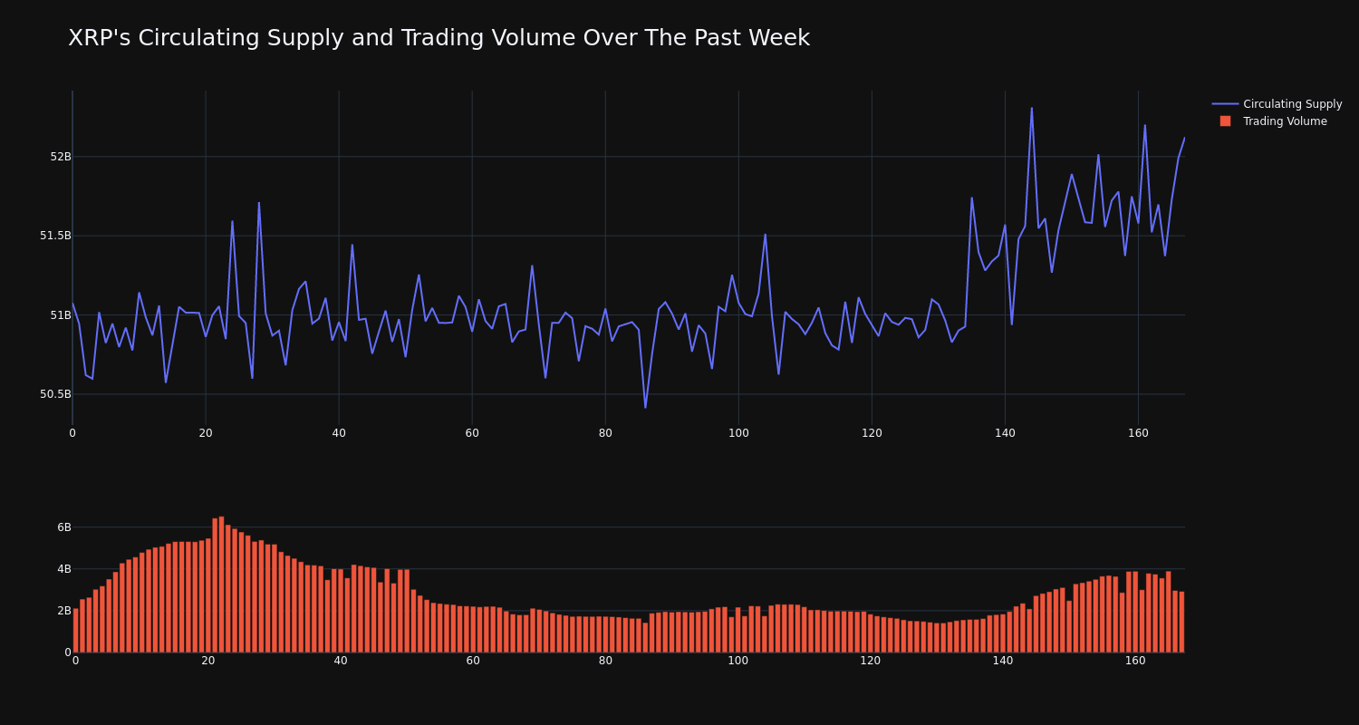
Task: Toggle the Circulating Supply legend entry
Action: (1277, 104)
